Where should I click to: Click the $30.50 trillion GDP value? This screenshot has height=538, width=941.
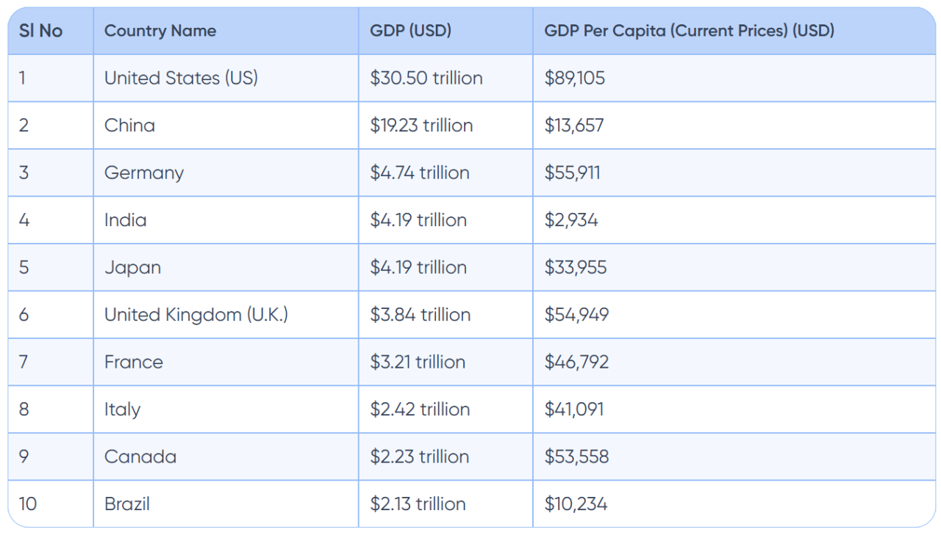[x=426, y=78]
